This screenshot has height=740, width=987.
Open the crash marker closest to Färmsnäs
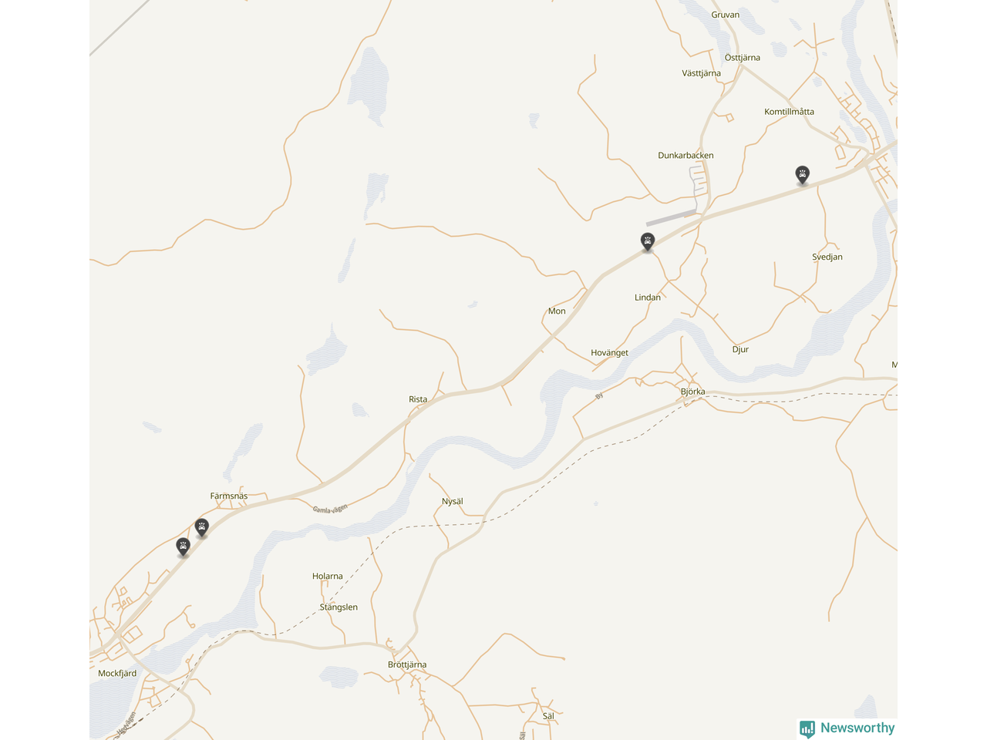(x=202, y=528)
